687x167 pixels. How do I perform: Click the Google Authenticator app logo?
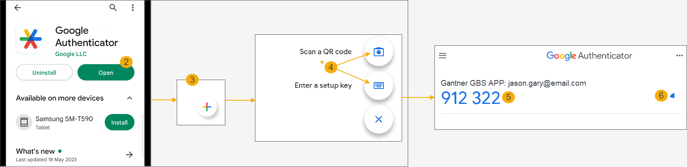31,39
